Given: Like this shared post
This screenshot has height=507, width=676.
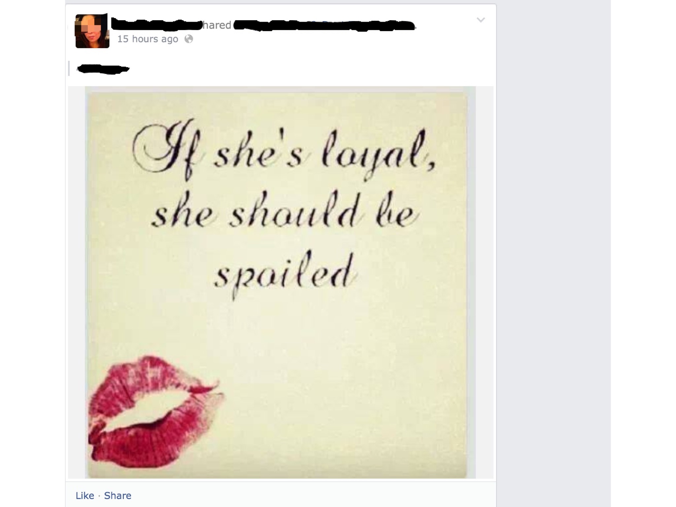Looking at the screenshot, I should tap(85, 495).
